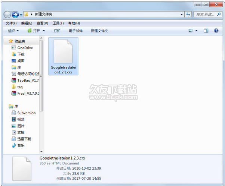Screen dimensions: 225x186
Task: Select 视频 library
Action: tap(21, 119)
